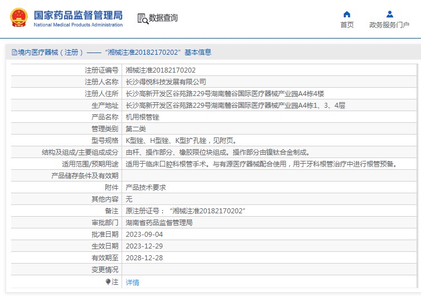
Task: Select the structure text 由杆、操作部分
Action: [x=219, y=152]
